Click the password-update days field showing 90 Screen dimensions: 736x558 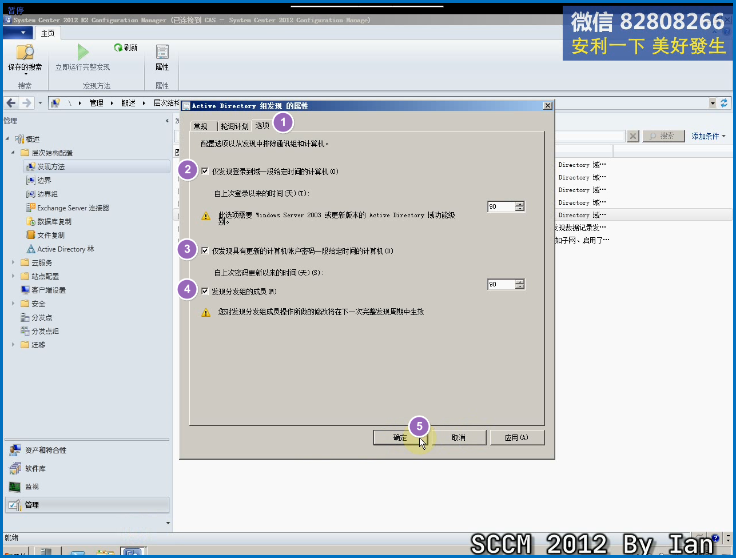point(501,284)
